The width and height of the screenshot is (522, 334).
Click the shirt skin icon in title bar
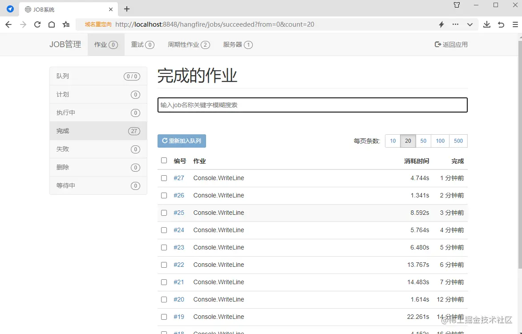point(457,5)
